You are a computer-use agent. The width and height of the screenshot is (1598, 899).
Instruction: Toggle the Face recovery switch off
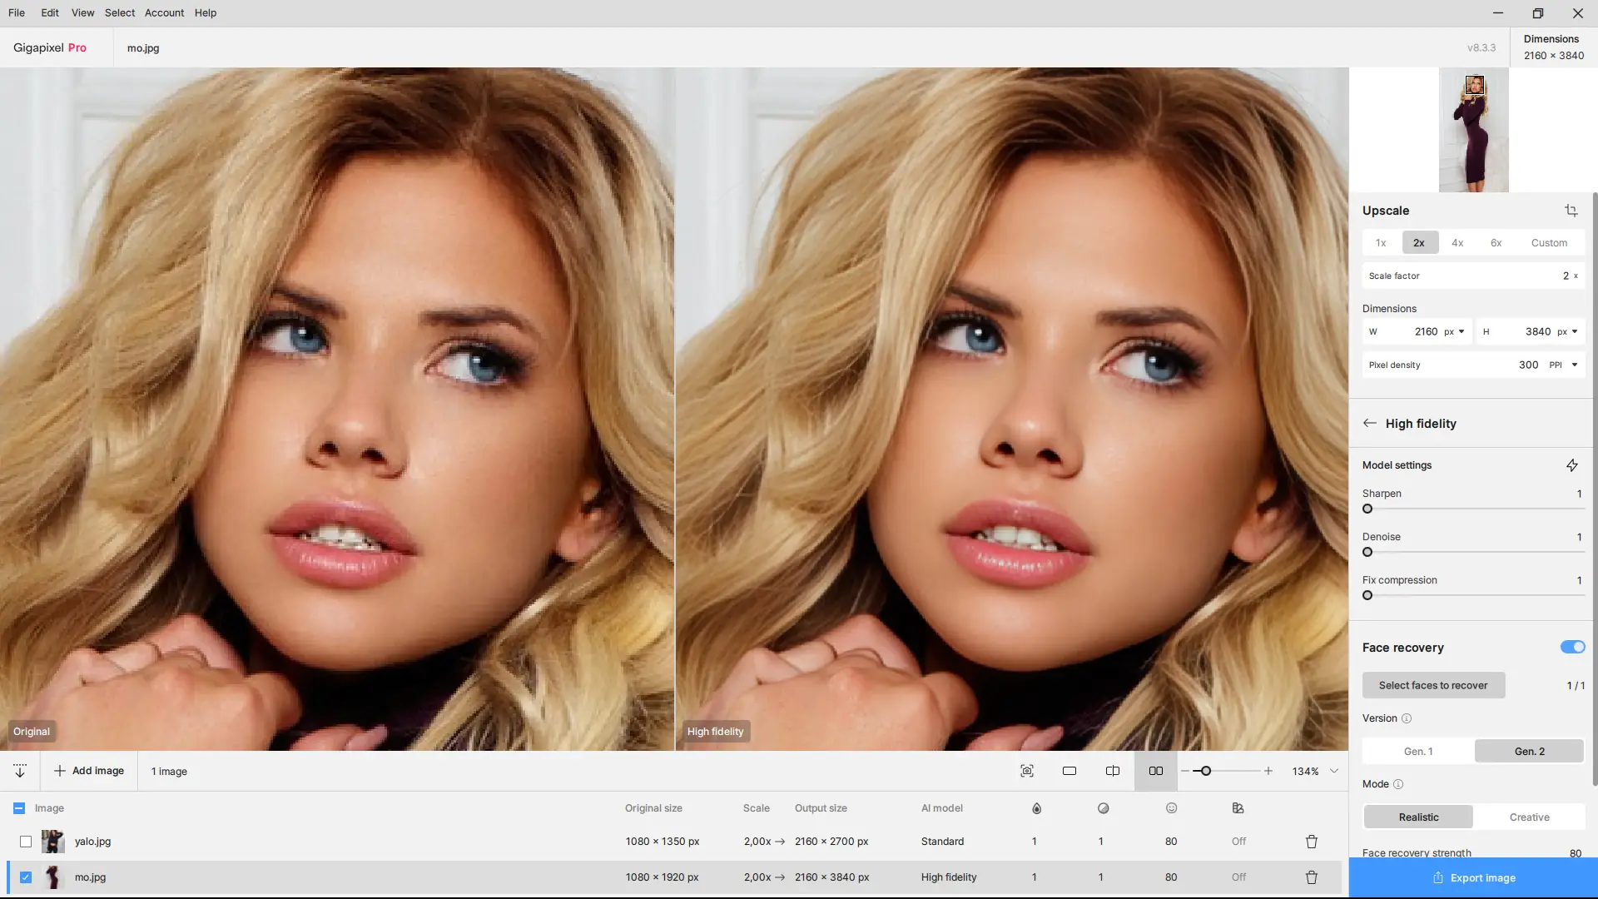(x=1572, y=647)
